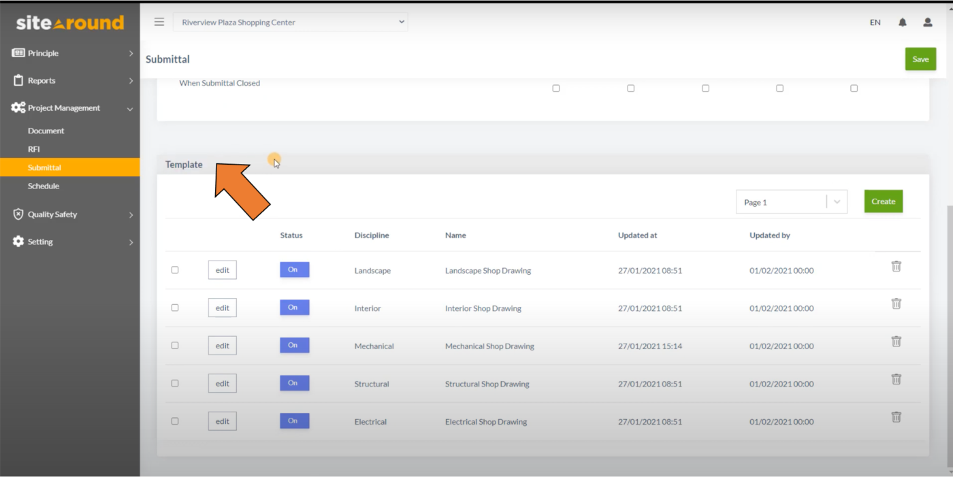Delete the Structural Shop Drawing template
Screen dimensions: 953x477
pyautogui.click(x=897, y=379)
